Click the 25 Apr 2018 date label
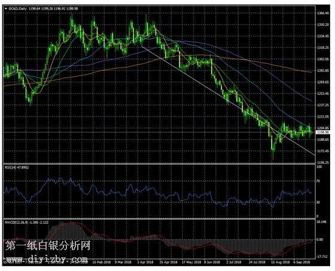The image size is (335, 271). [x=168, y=262]
